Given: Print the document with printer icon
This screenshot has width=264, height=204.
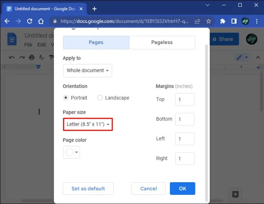Looking at the screenshot, I should 32,58.
